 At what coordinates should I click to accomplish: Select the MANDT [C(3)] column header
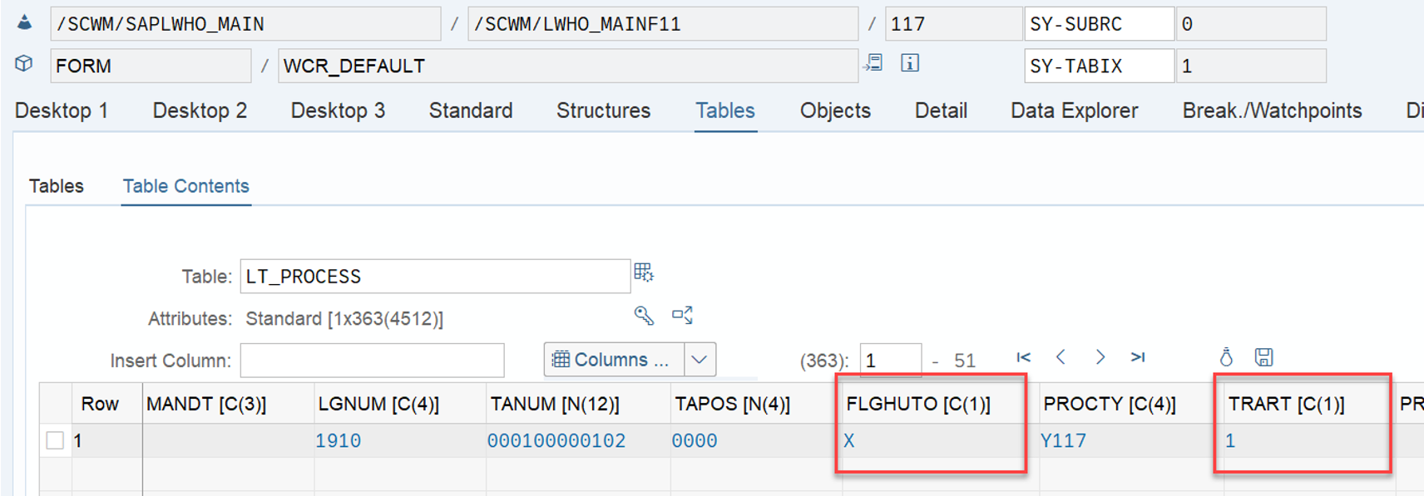pos(228,404)
